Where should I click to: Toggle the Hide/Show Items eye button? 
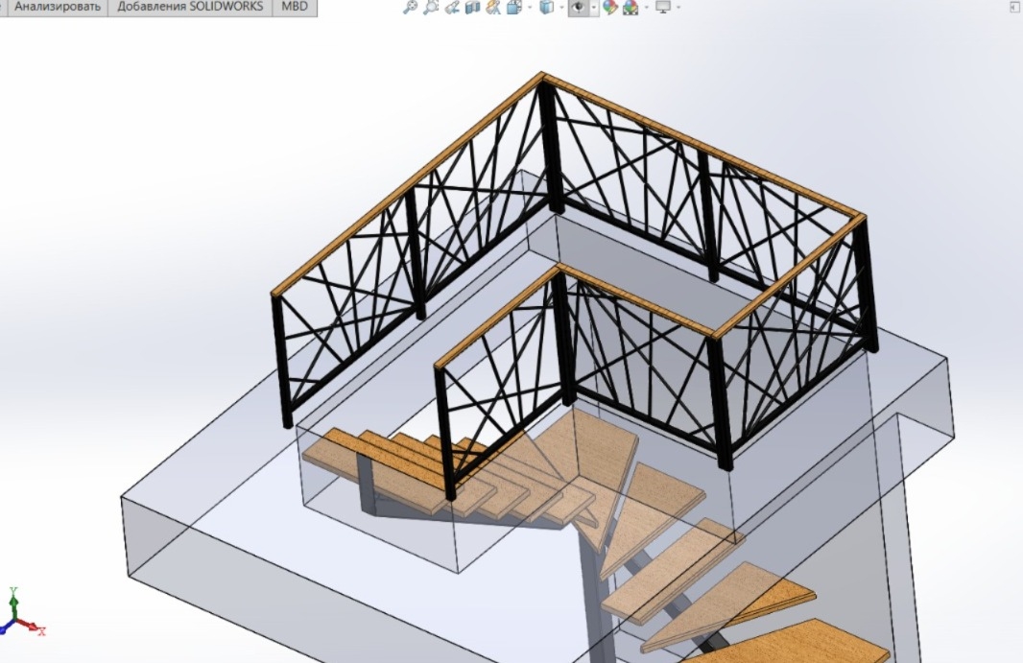[578, 8]
